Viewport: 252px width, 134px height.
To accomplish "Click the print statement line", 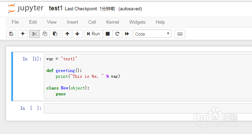I will click(88, 76).
